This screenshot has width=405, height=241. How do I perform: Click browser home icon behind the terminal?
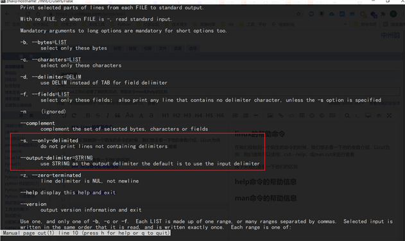point(38,14)
